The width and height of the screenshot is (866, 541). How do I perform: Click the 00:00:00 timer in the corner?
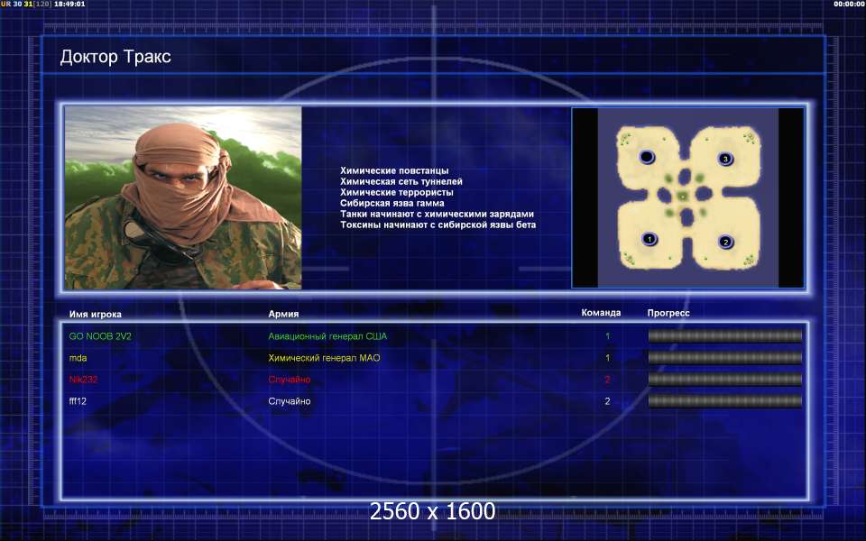850,4
